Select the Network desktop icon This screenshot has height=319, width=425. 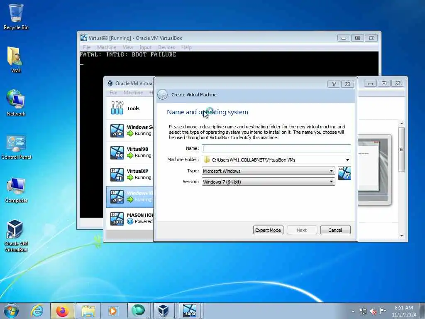point(16,103)
